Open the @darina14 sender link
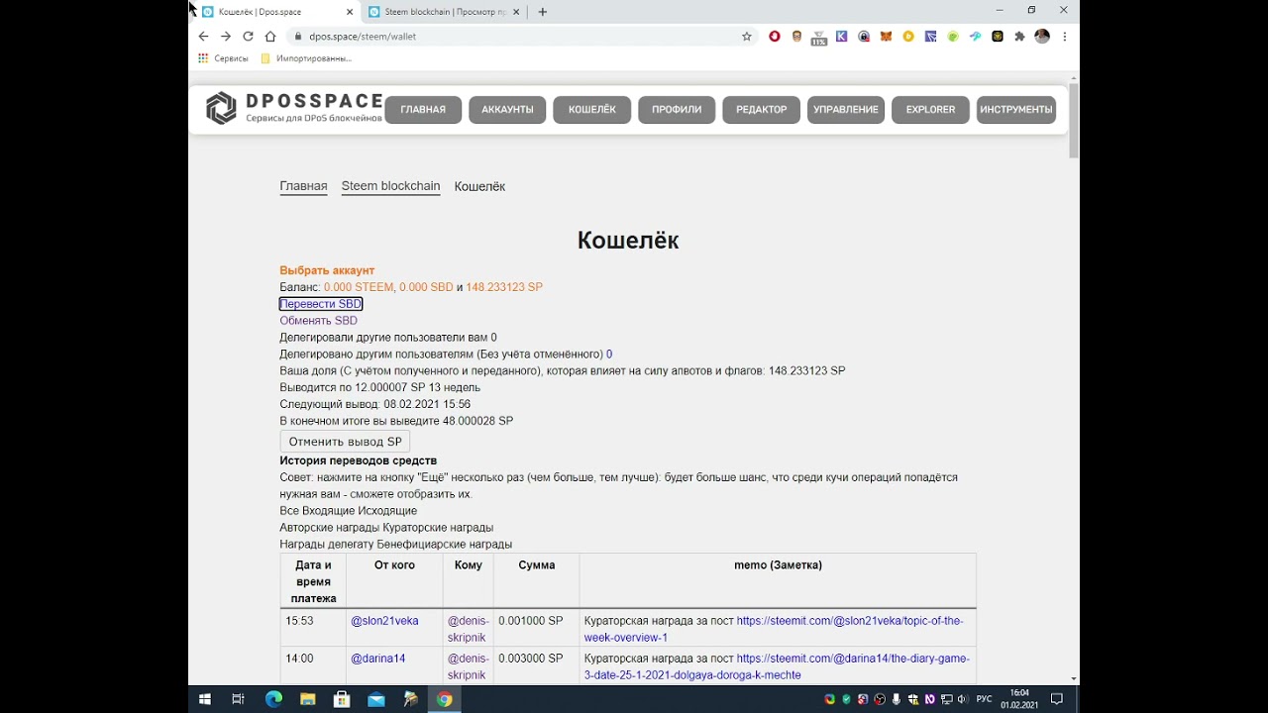Image resolution: width=1268 pixels, height=713 pixels. (x=377, y=659)
